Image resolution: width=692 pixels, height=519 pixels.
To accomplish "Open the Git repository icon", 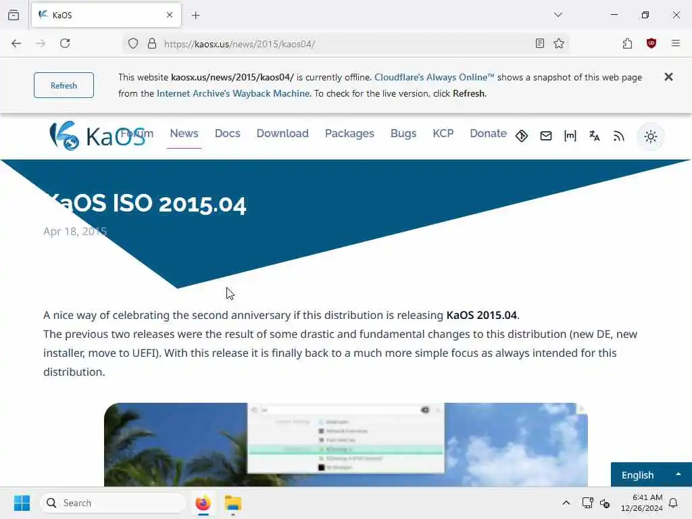I will (522, 136).
